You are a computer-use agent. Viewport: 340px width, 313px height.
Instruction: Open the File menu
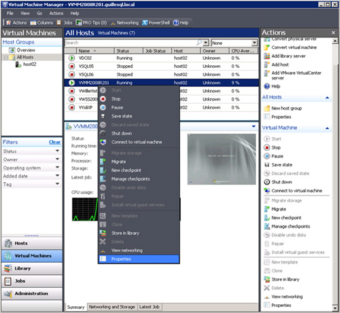click(10, 14)
